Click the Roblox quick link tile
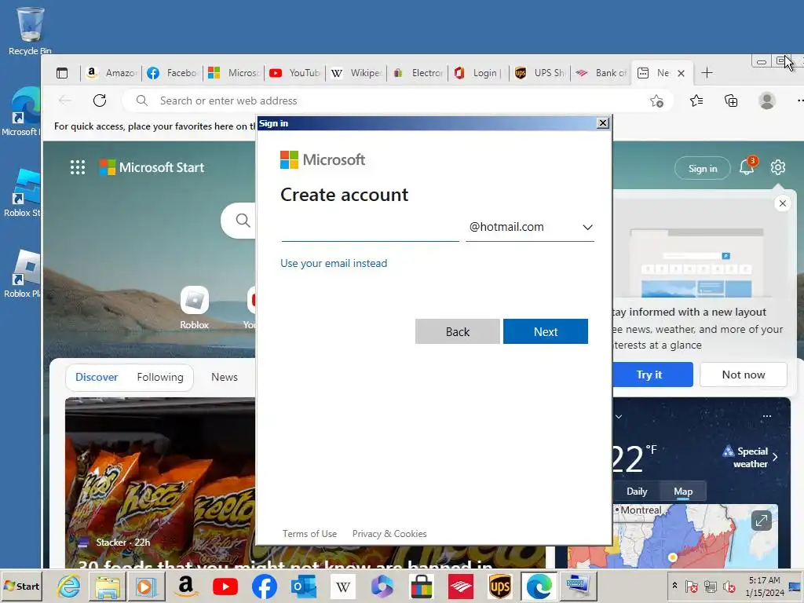The height and width of the screenshot is (603, 804). (195, 308)
